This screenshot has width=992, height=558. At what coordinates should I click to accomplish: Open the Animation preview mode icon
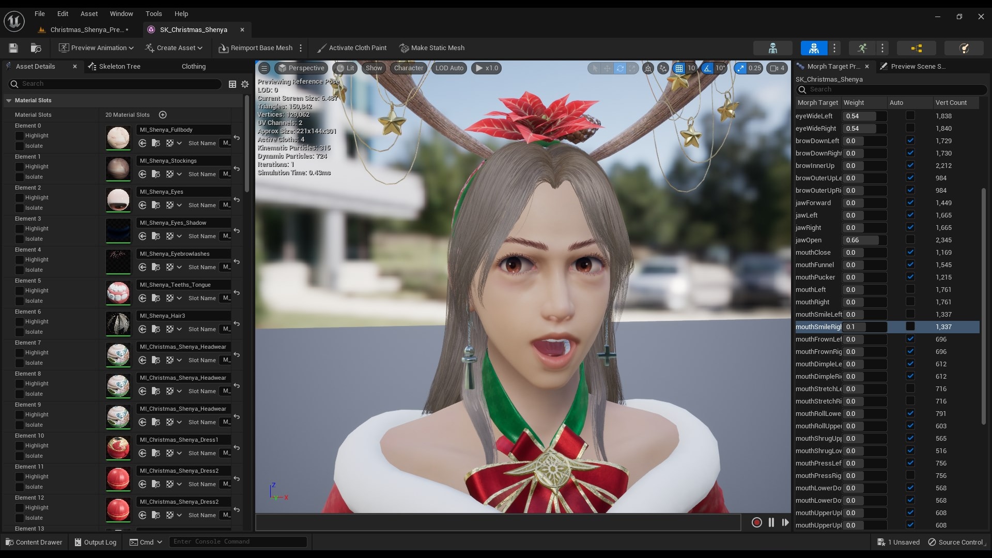tap(863, 48)
